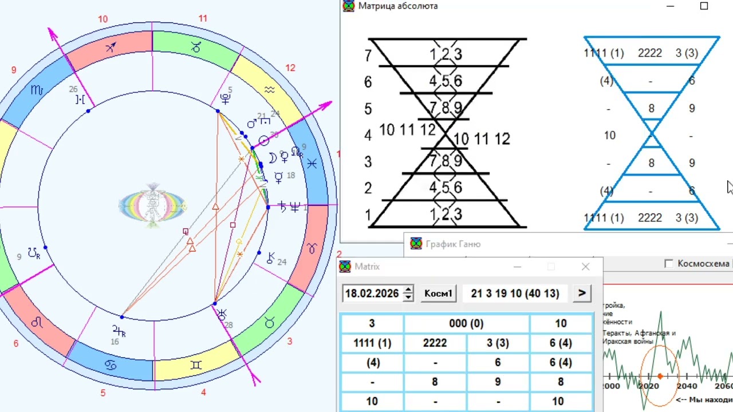Click the График Ганю window icon
Image resolution: width=733 pixels, height=412 pixels.
click(x=416, y=244)
